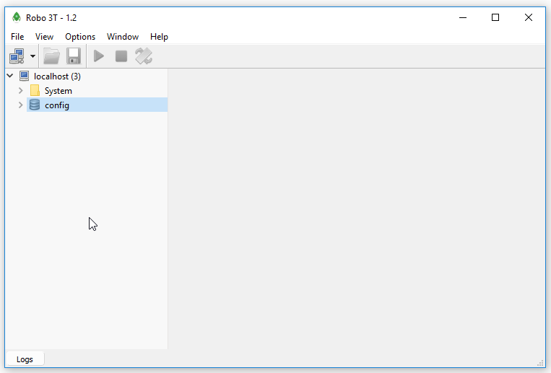Click the Stop square icon
This screenshot has width=551, height=373.
pos(121,56)
